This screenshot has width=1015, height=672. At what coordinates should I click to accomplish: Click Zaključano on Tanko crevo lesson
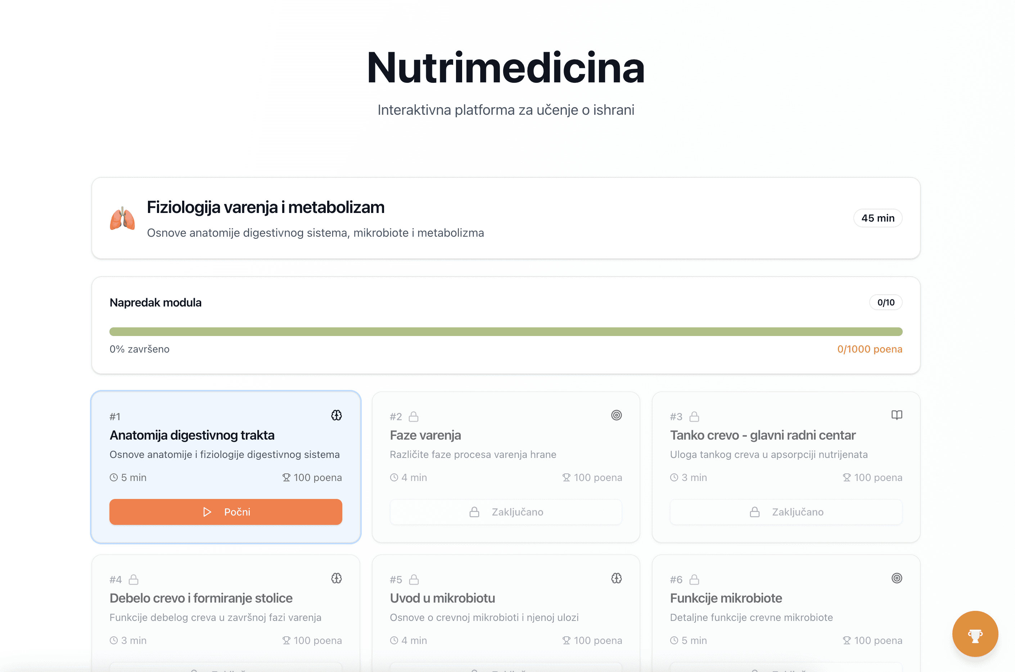786,512
